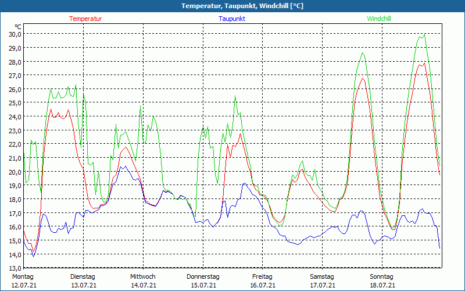Viewport: 465px width, 291px height.
Task: Click the 14.07.21 date label
Action: coord(144,285)
